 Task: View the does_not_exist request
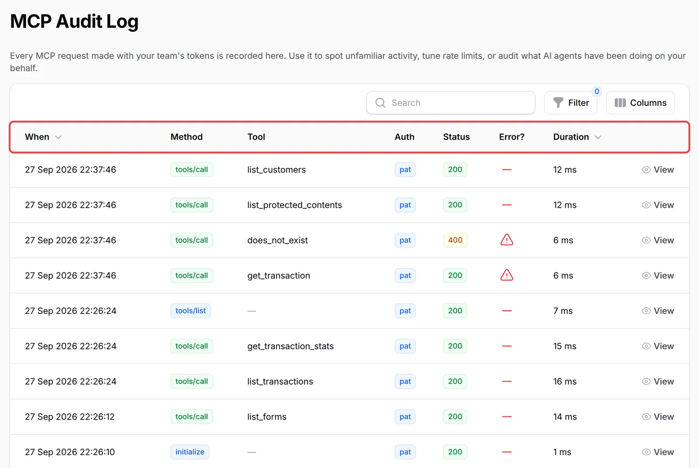pyautogui.click(x=658, y=240)
